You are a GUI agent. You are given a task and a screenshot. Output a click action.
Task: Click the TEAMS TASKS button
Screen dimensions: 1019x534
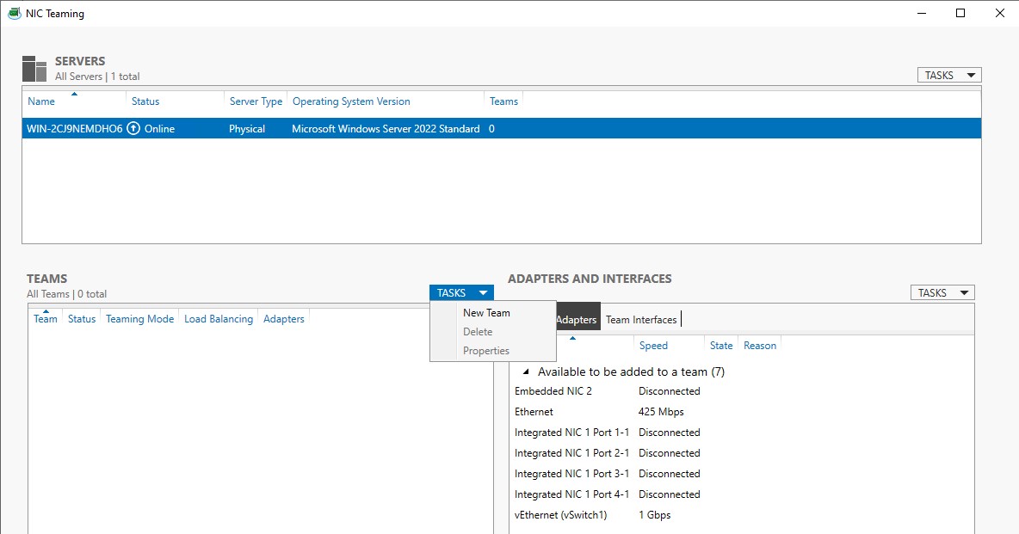point(460,292)
